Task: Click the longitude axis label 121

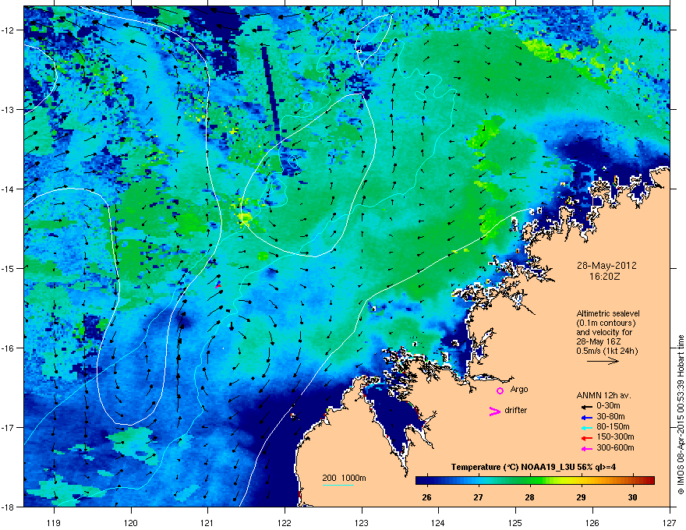Action: click(208, 522)
